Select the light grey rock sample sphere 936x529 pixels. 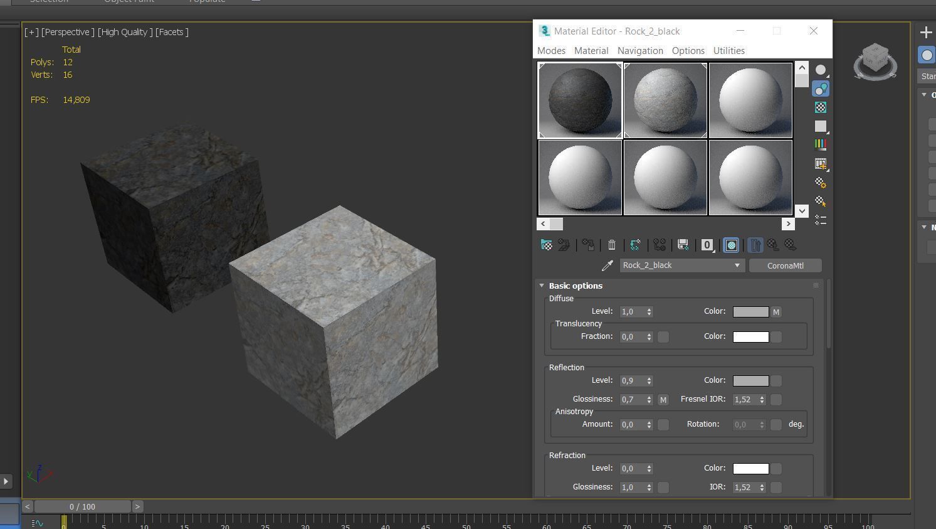[665, 100]
